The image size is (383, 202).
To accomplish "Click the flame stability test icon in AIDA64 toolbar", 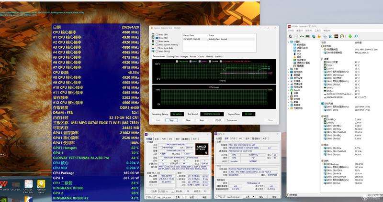I will 319,36.
